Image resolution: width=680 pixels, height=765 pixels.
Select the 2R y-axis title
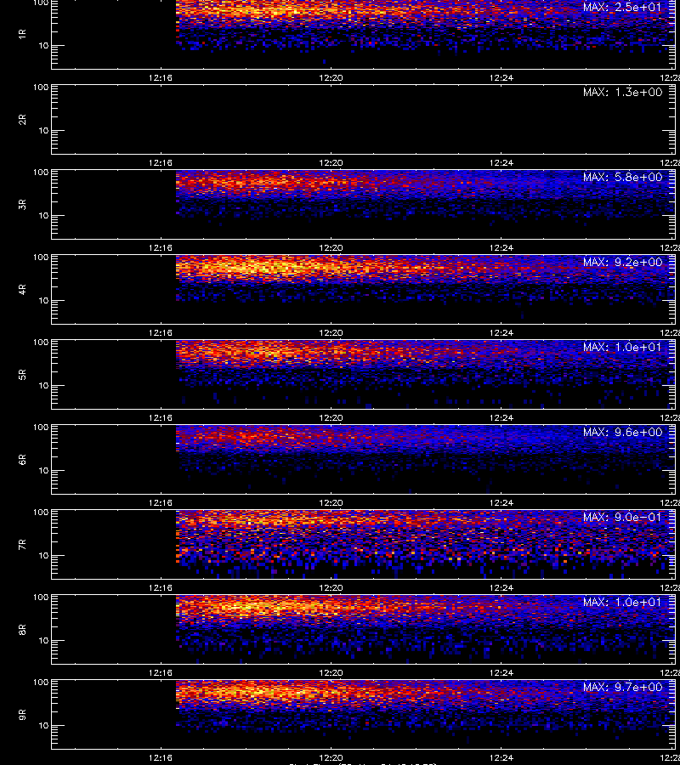click(22, 120)
